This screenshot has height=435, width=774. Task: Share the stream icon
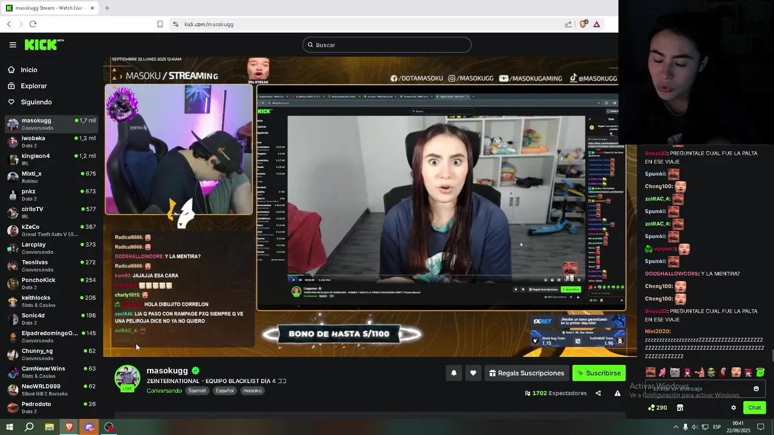(598, 393)
